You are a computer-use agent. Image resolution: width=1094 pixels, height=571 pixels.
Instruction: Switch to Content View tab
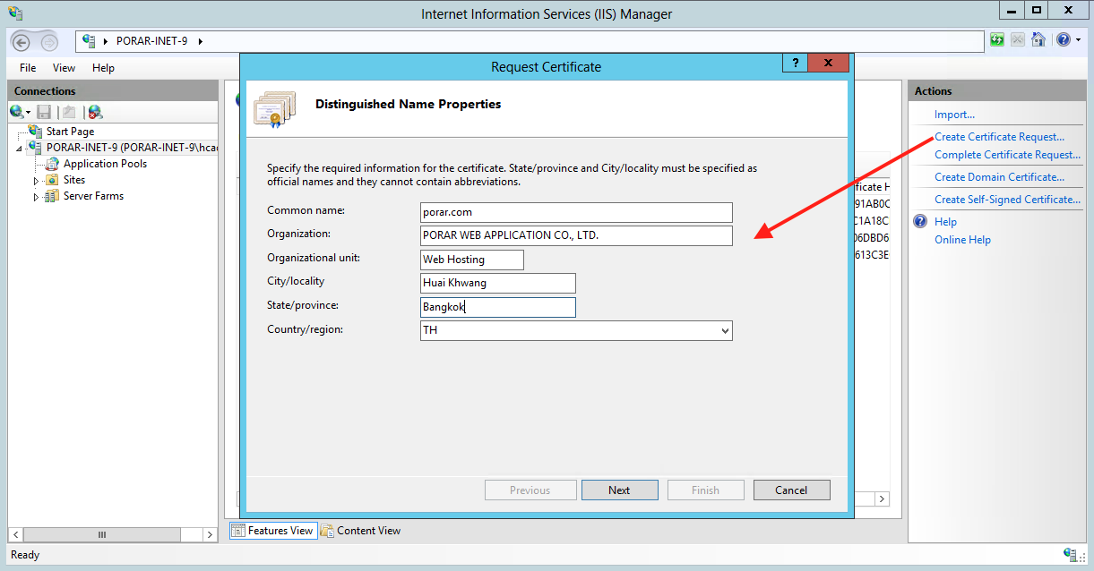coord(361,531)
